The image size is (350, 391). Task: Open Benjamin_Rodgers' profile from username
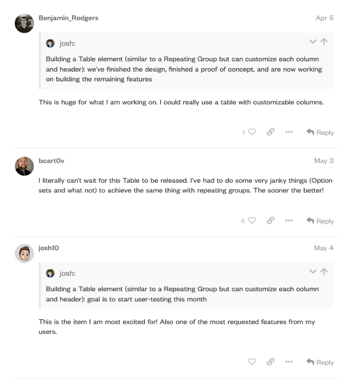point(68,18)
